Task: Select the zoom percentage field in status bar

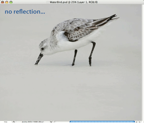Action: pos(6,122)
